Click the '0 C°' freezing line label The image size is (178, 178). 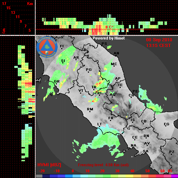[x=109, y=27]
